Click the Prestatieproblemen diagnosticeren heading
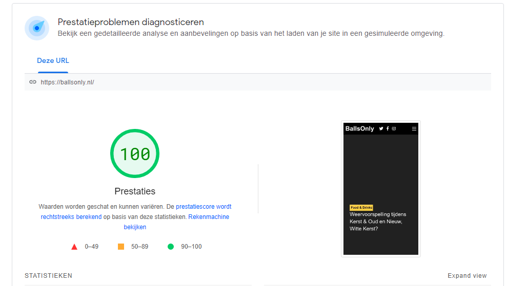Screen dimensions: 507x286 [x=131, y=22]
